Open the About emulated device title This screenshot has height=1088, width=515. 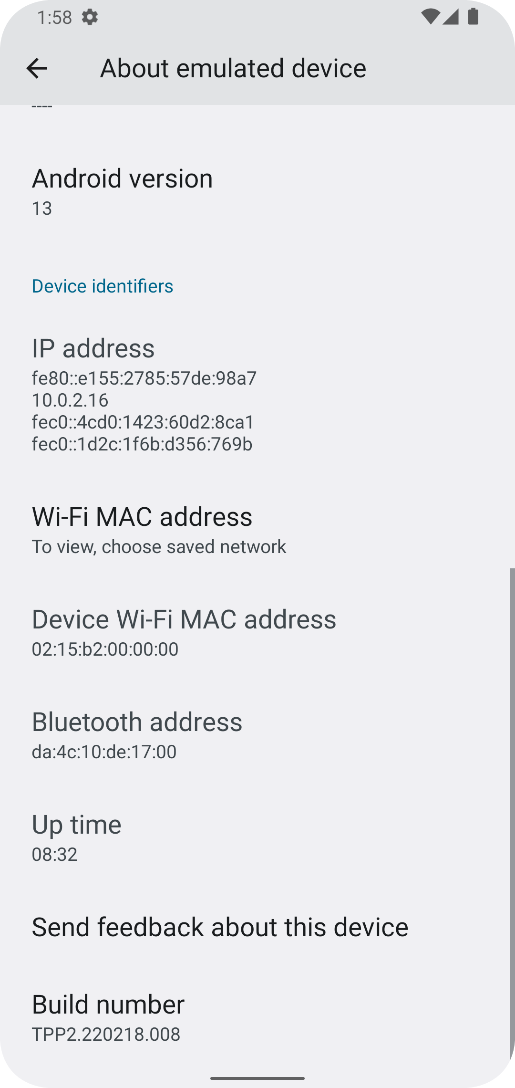coord(233,67)
